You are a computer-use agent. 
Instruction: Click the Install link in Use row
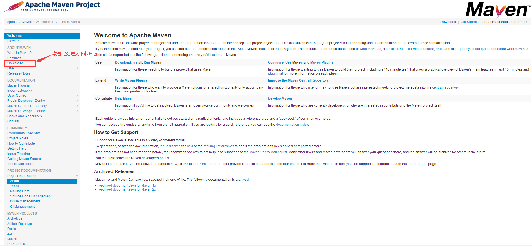click(137, 62)
